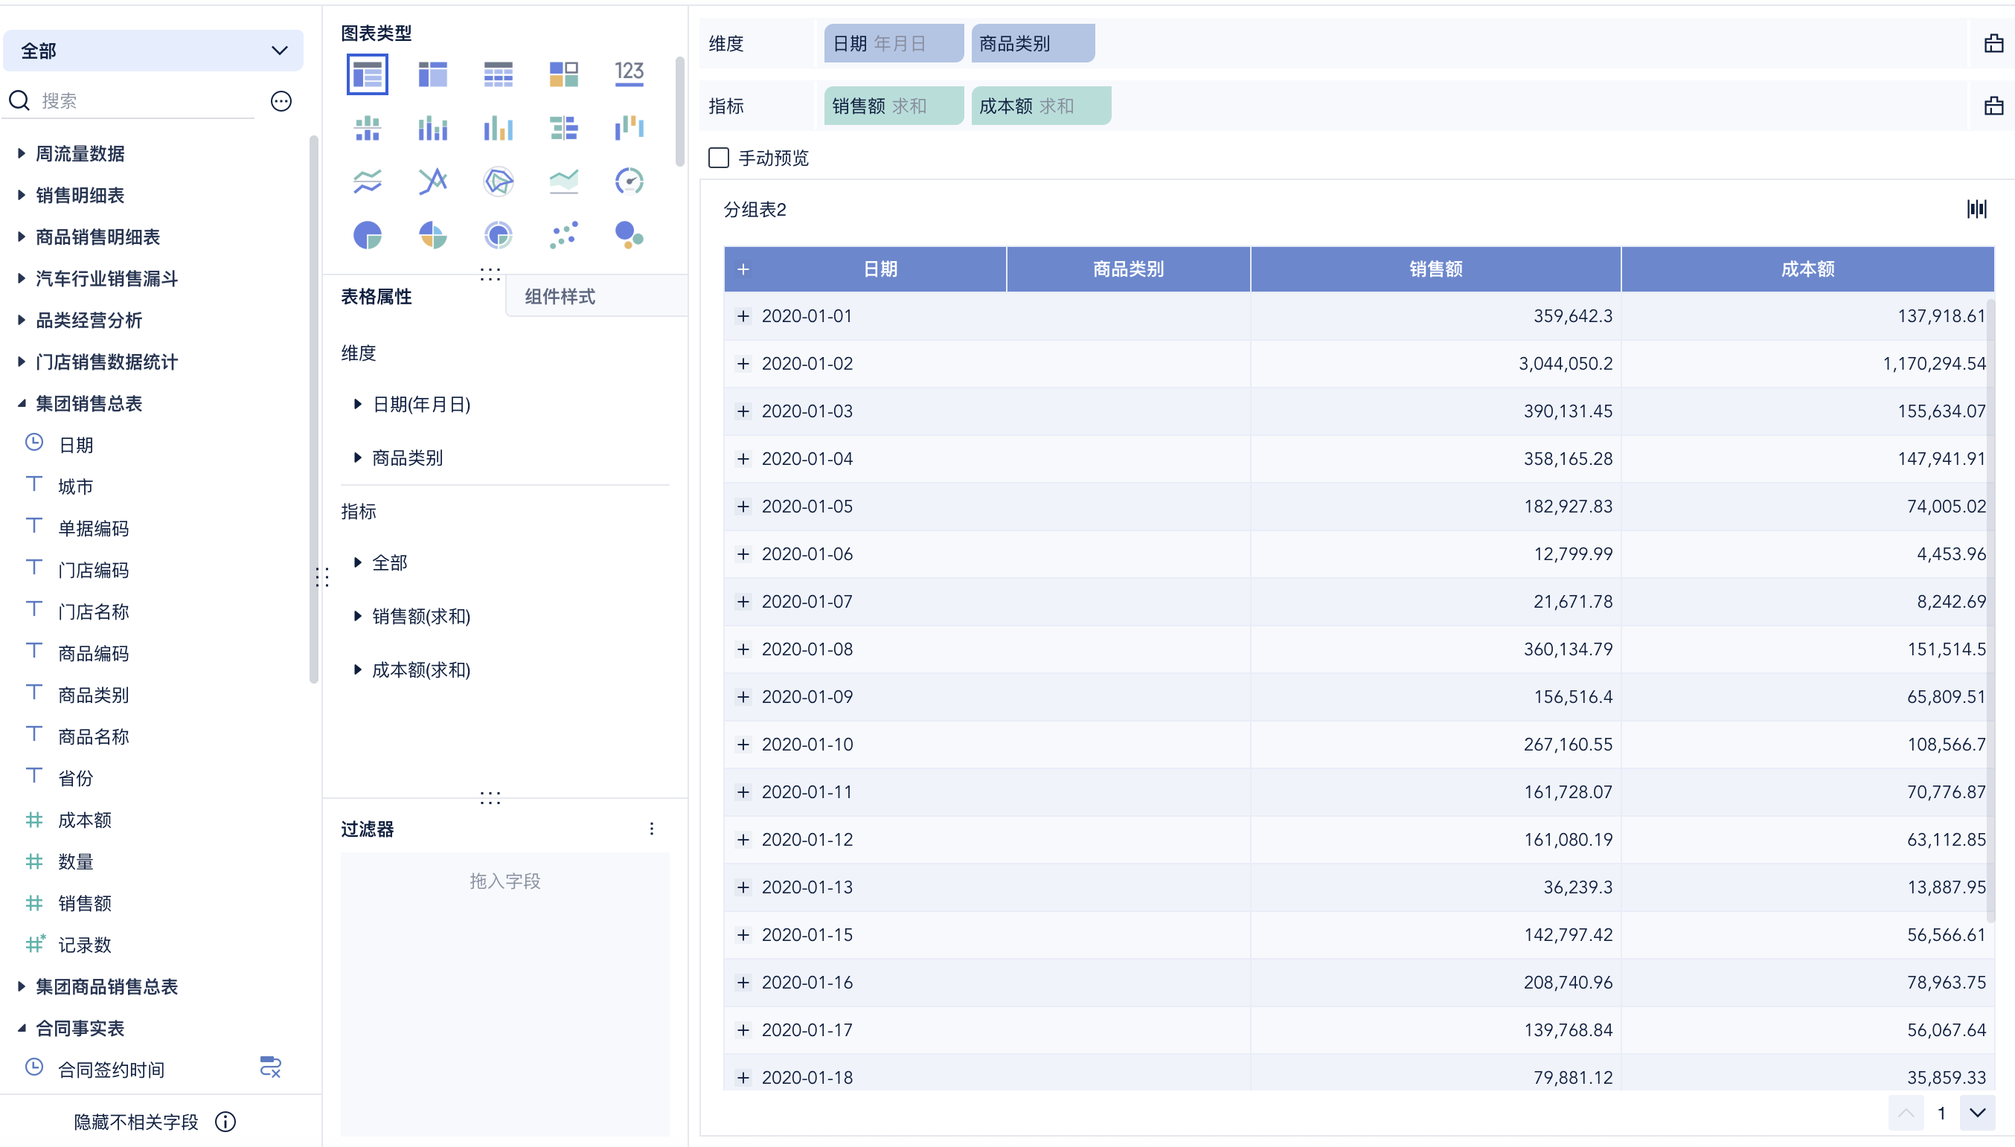
Task: Select the pie chart type icon
Action: click(368, 235)
